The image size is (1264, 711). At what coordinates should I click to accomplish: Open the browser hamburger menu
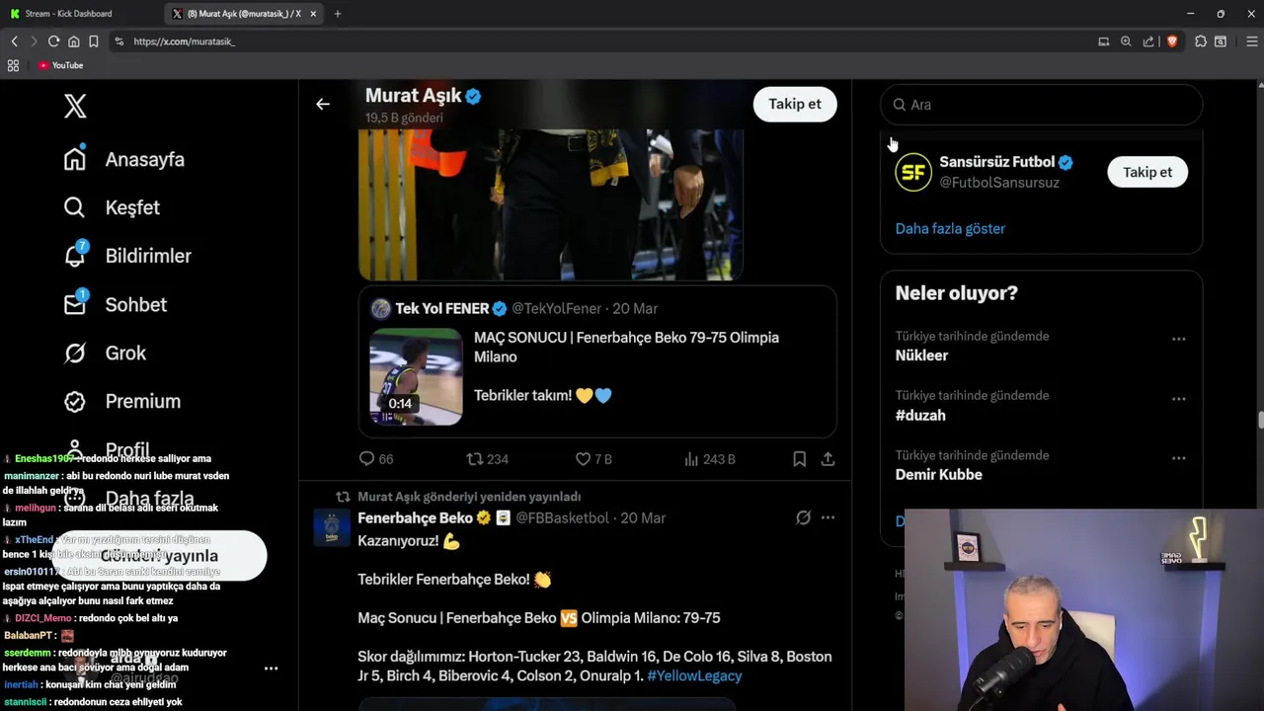(1252, 41)
